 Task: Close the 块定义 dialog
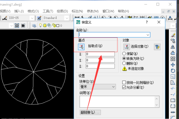coord(159,22)
